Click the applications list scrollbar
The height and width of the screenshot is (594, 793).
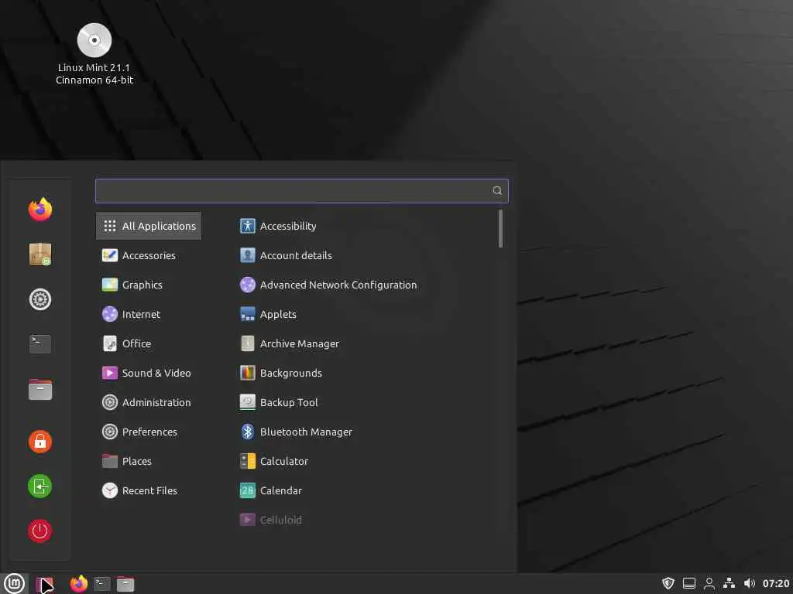point(501,229)
